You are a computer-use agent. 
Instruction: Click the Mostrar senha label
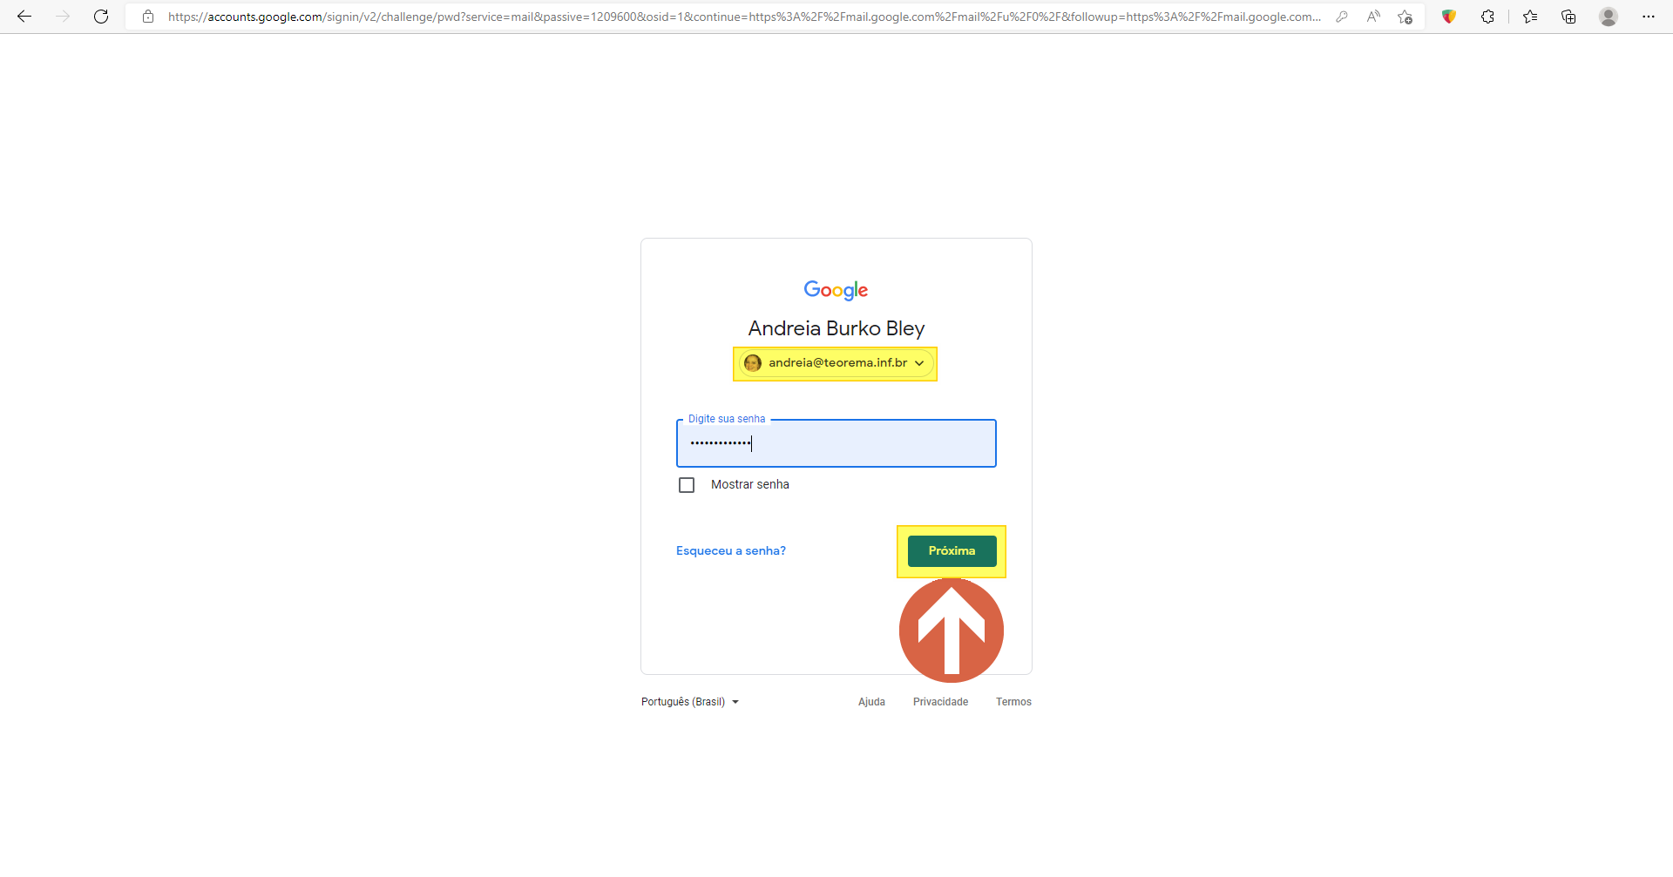pos(750,485)
